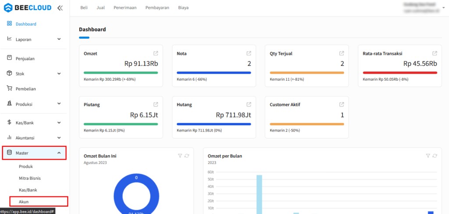Open the user account dropdown arrow
The width and height of the screenshot is (449, 214).
[x=444, y=8]
